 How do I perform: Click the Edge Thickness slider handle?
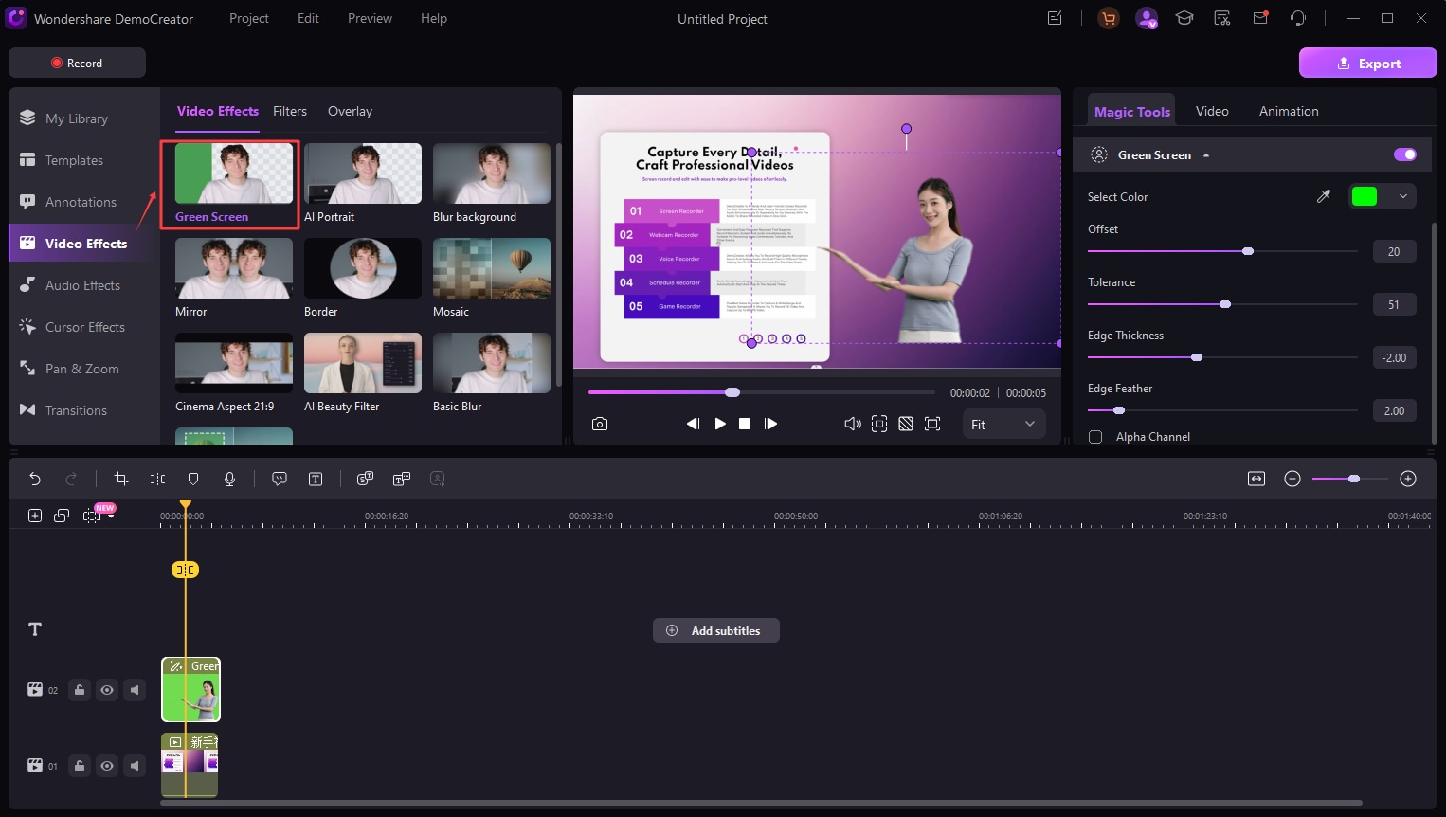[1197, 357]
